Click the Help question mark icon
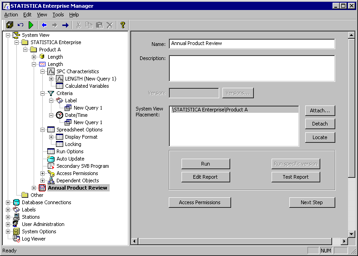This screenshot has height=256, width=358. pos(122,25)
